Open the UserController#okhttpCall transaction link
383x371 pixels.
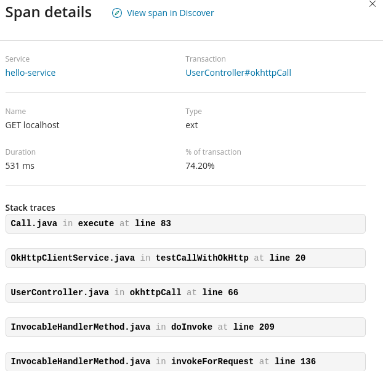238,73
